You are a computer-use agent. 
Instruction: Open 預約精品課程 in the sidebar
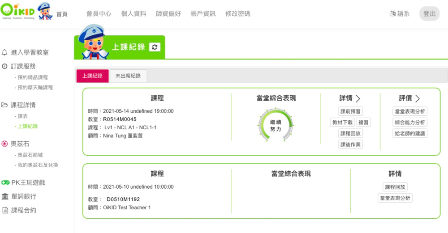[33, 77]
